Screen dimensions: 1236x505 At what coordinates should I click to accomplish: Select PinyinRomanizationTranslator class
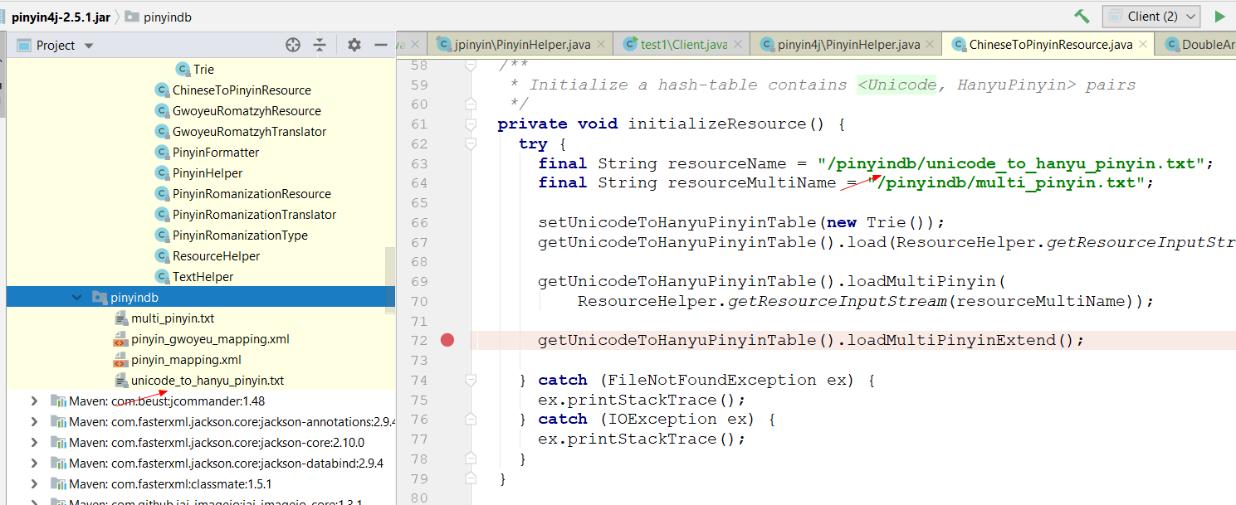point(254,215)
